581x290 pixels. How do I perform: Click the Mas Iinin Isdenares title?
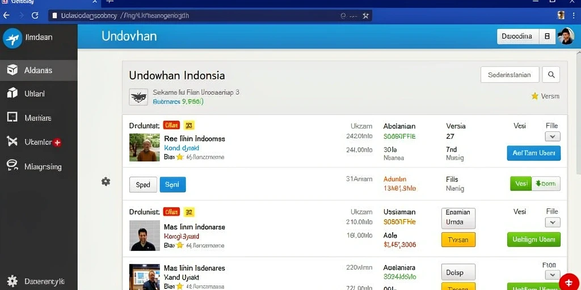195,268
